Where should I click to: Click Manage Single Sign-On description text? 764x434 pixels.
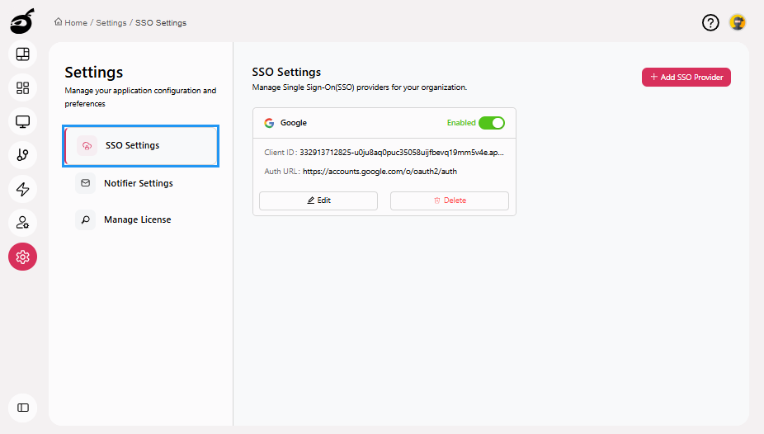coord(360,87)
